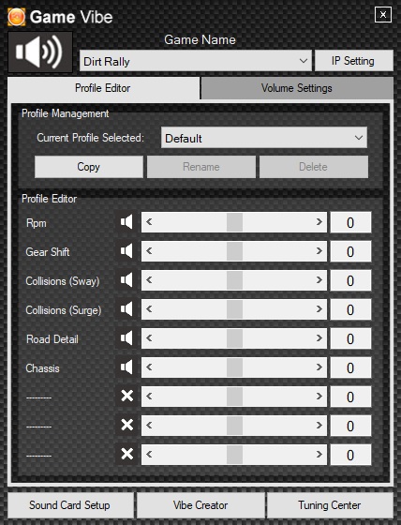The width and height of the screenshot is (401, 525).
Task: Click the Game Vibe orange logo icon
Action: (17, 17)
